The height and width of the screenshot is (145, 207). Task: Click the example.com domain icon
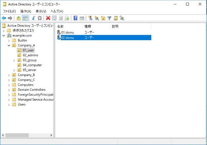click(x=9, y=35)
